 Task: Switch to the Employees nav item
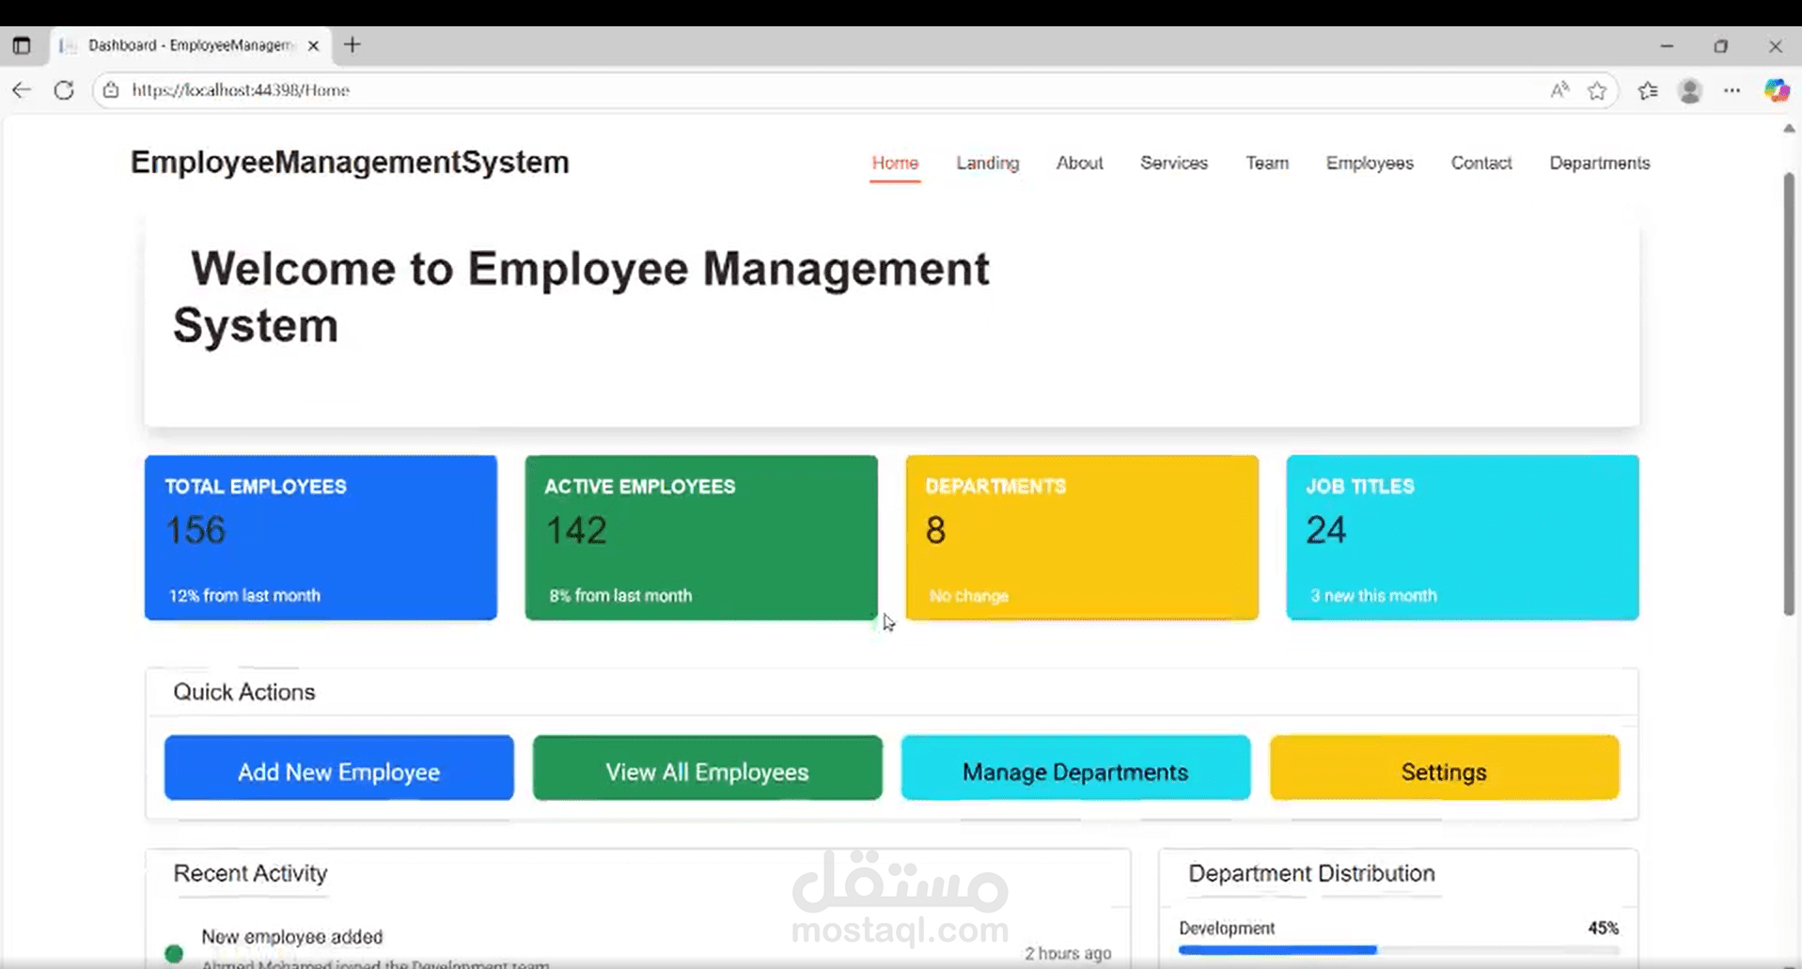click(1369, 163)
